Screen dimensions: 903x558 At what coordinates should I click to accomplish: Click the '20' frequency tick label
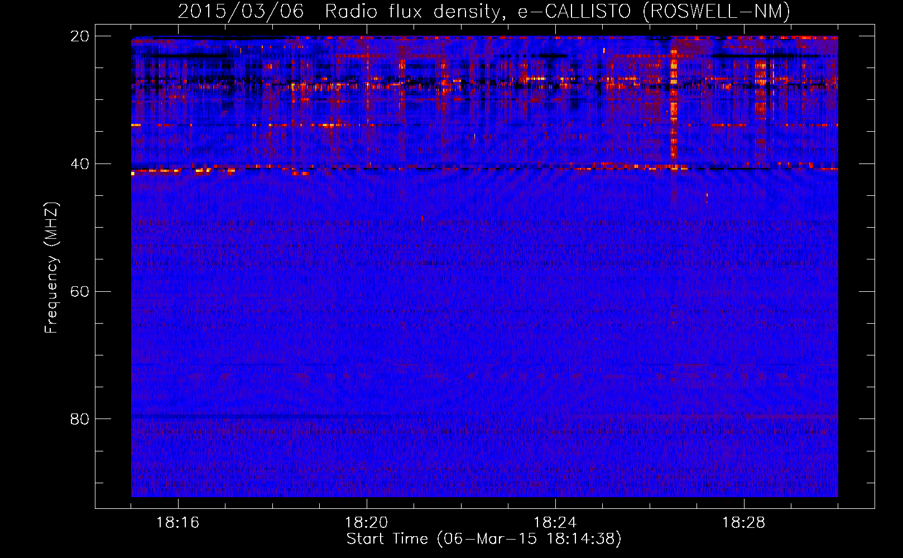click(x=80, y=36)
